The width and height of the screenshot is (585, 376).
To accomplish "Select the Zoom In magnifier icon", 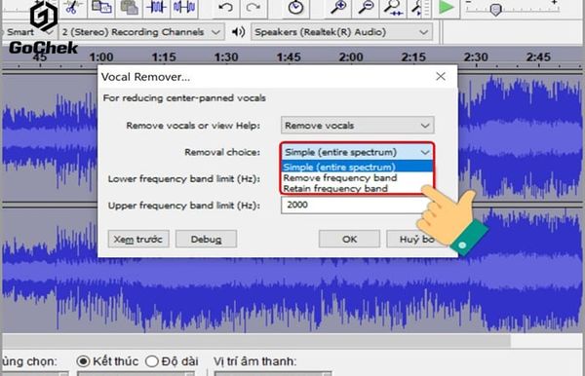I will coord(338,8).
